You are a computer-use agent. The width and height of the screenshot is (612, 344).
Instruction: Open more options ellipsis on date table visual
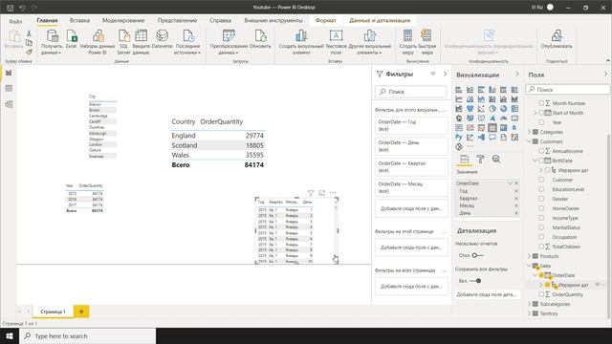coord(333,193)
